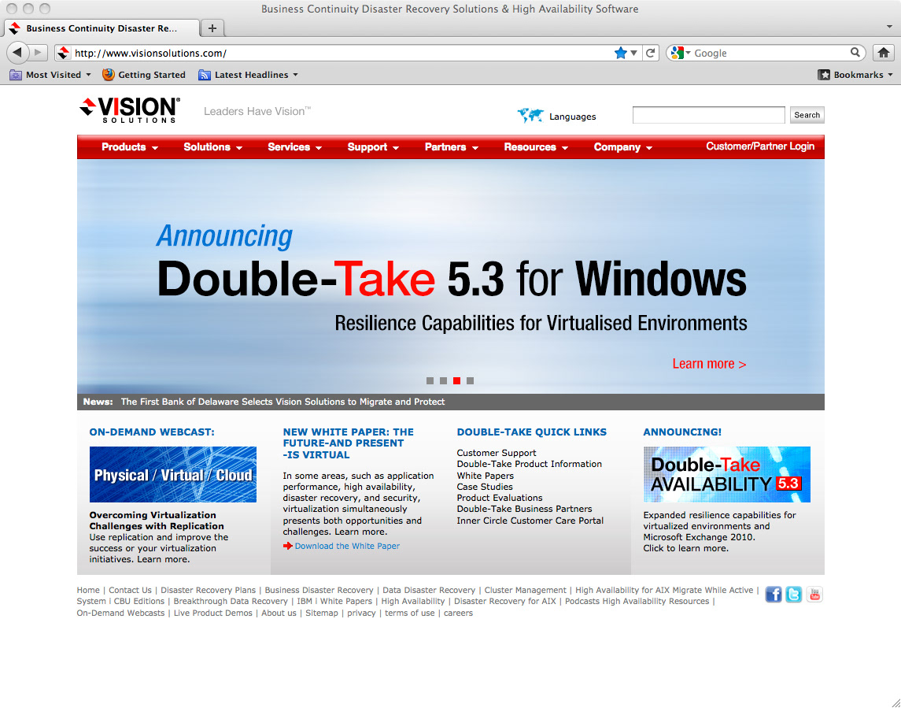Click Customer/Partner Login

pyautogui.click(x=759, y=146)
